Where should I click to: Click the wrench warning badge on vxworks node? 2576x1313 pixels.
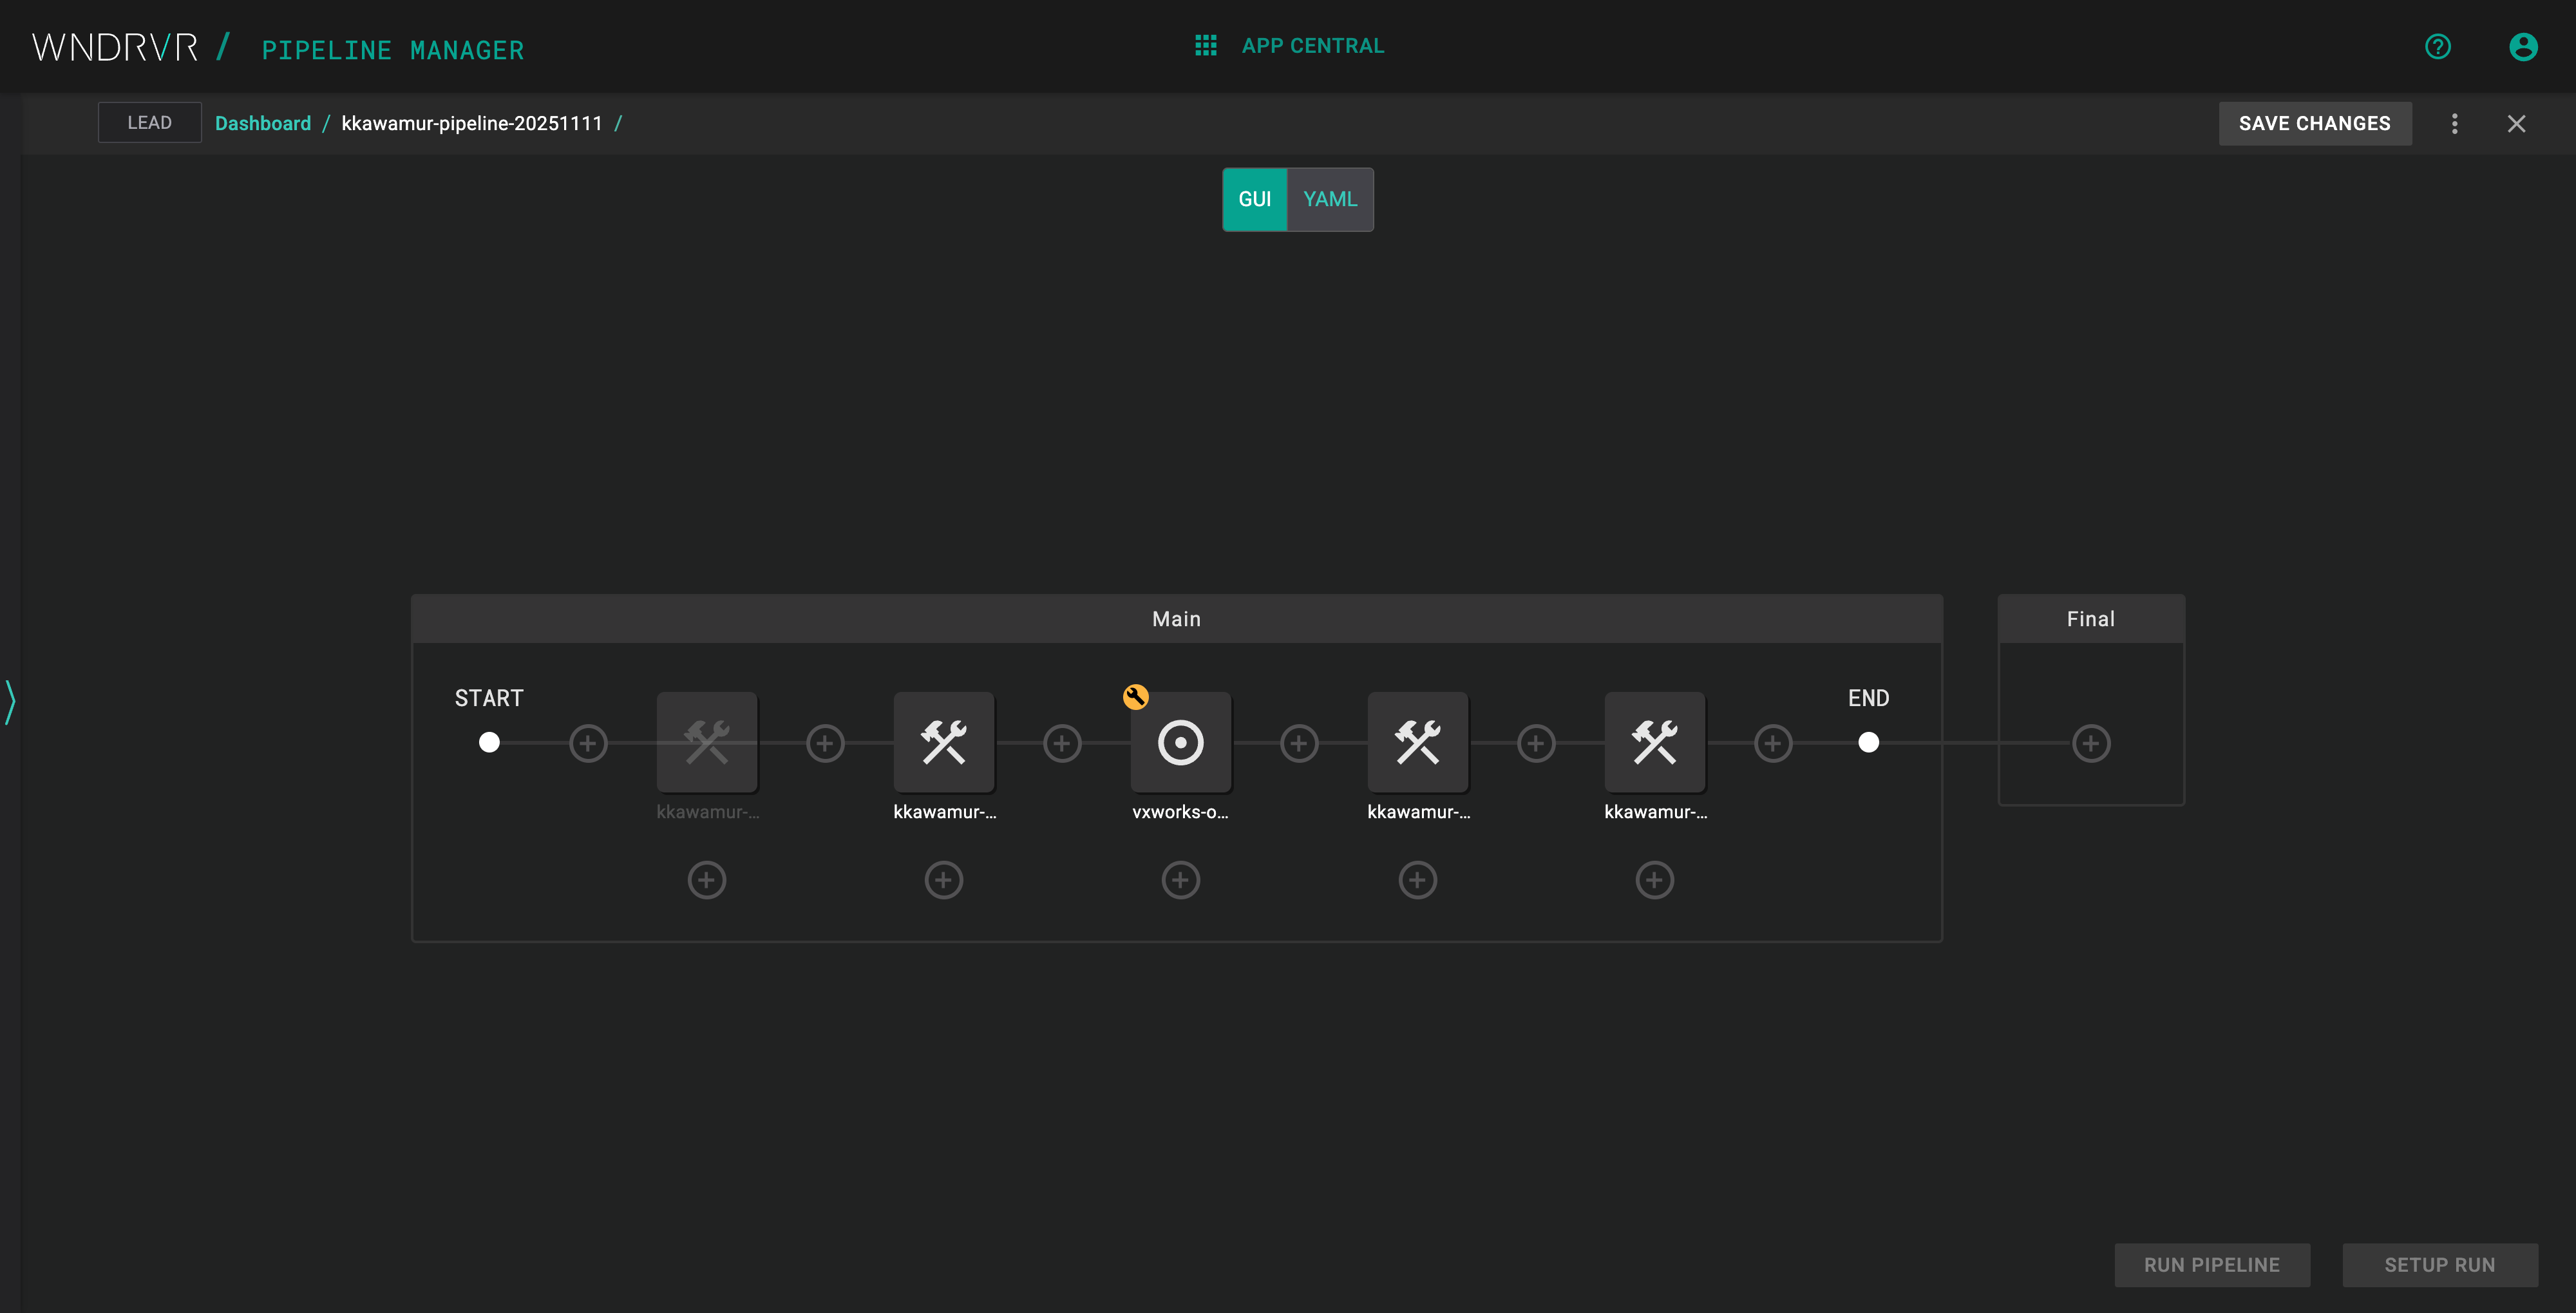pyautogui.click(x=1136, y=696)
